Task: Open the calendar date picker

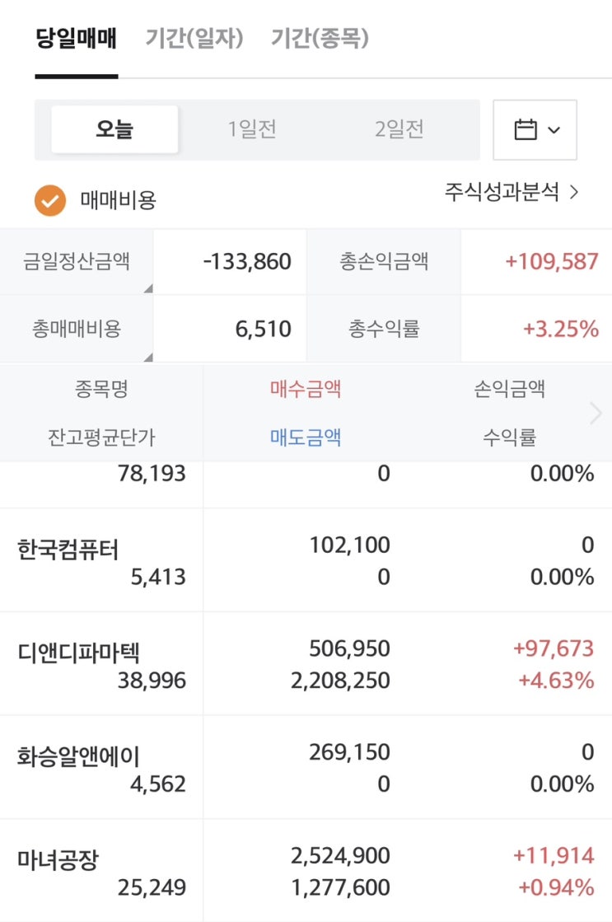Action: click(x=535, y=130)
